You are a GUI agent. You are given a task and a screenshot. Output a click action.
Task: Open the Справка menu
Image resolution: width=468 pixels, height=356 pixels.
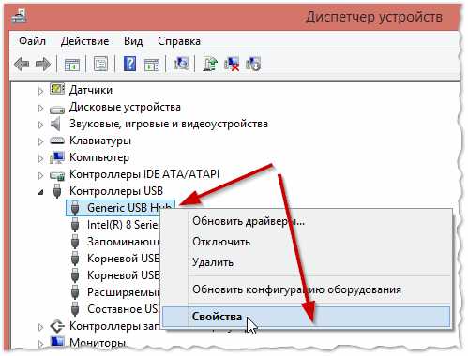[179, 41]
